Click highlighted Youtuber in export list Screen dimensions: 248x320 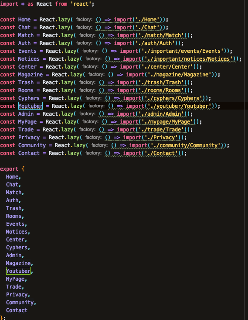tap(18, 271)
